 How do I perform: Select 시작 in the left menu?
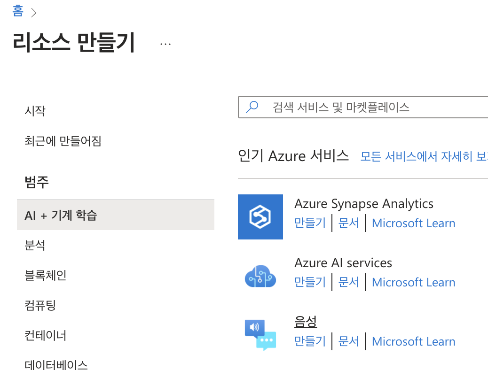tap(35, 111)
